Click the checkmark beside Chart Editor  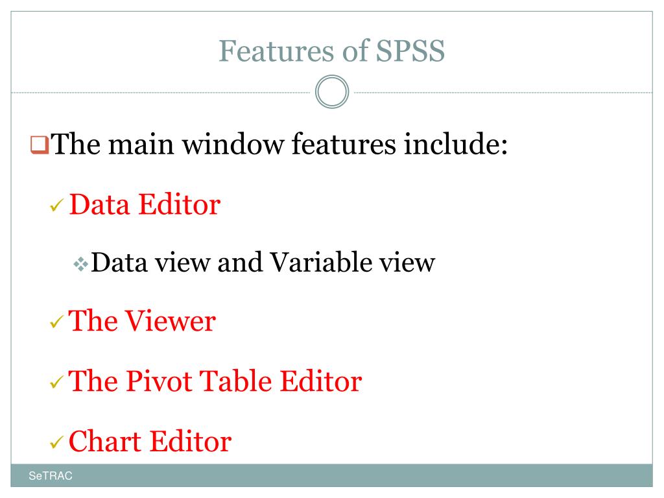point(57,442)
